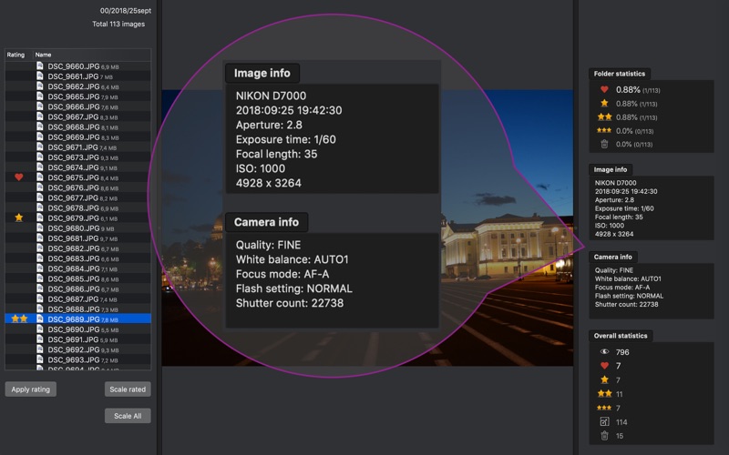Select DSC_9671.JPG in the file list

pos(73,147)
